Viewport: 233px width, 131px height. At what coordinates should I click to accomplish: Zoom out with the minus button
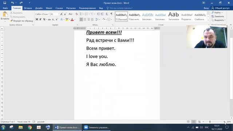point(203,122)
